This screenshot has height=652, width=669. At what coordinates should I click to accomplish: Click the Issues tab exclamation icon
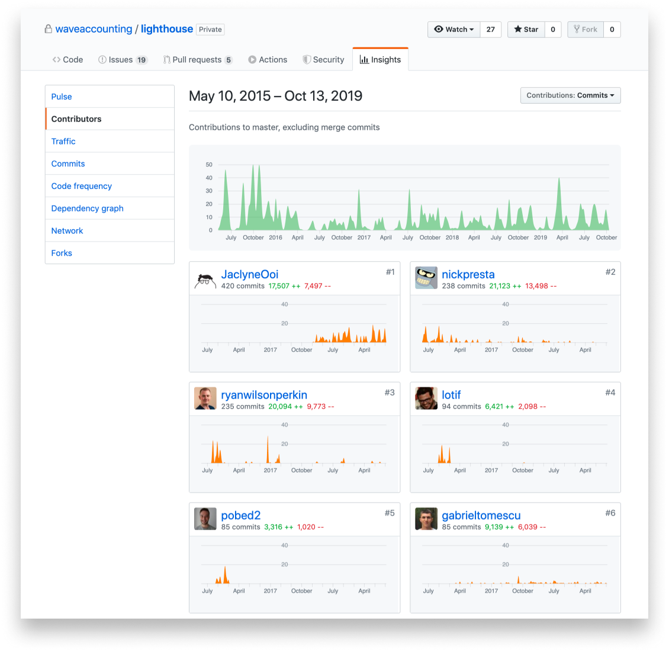pos(102,60)
